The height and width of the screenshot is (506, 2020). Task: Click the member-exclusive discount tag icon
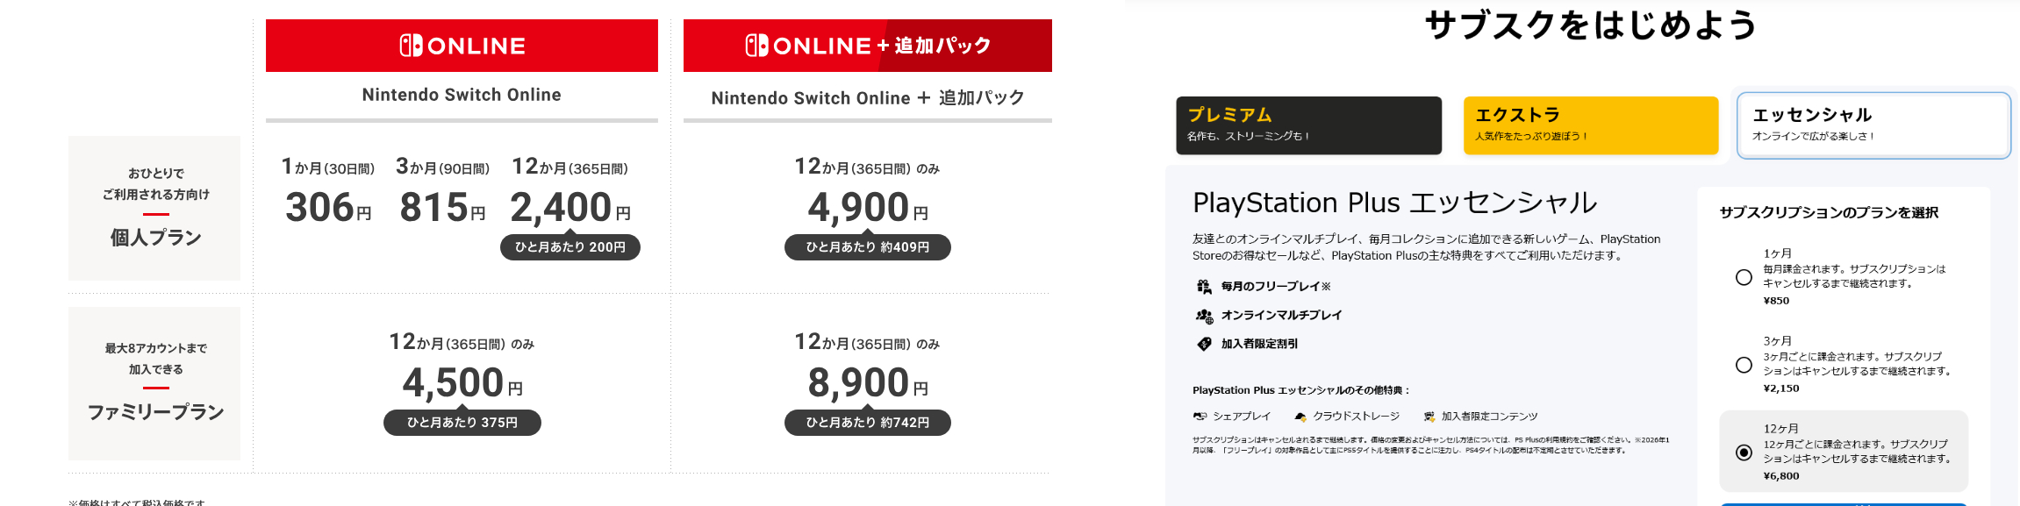point(1204,344)
